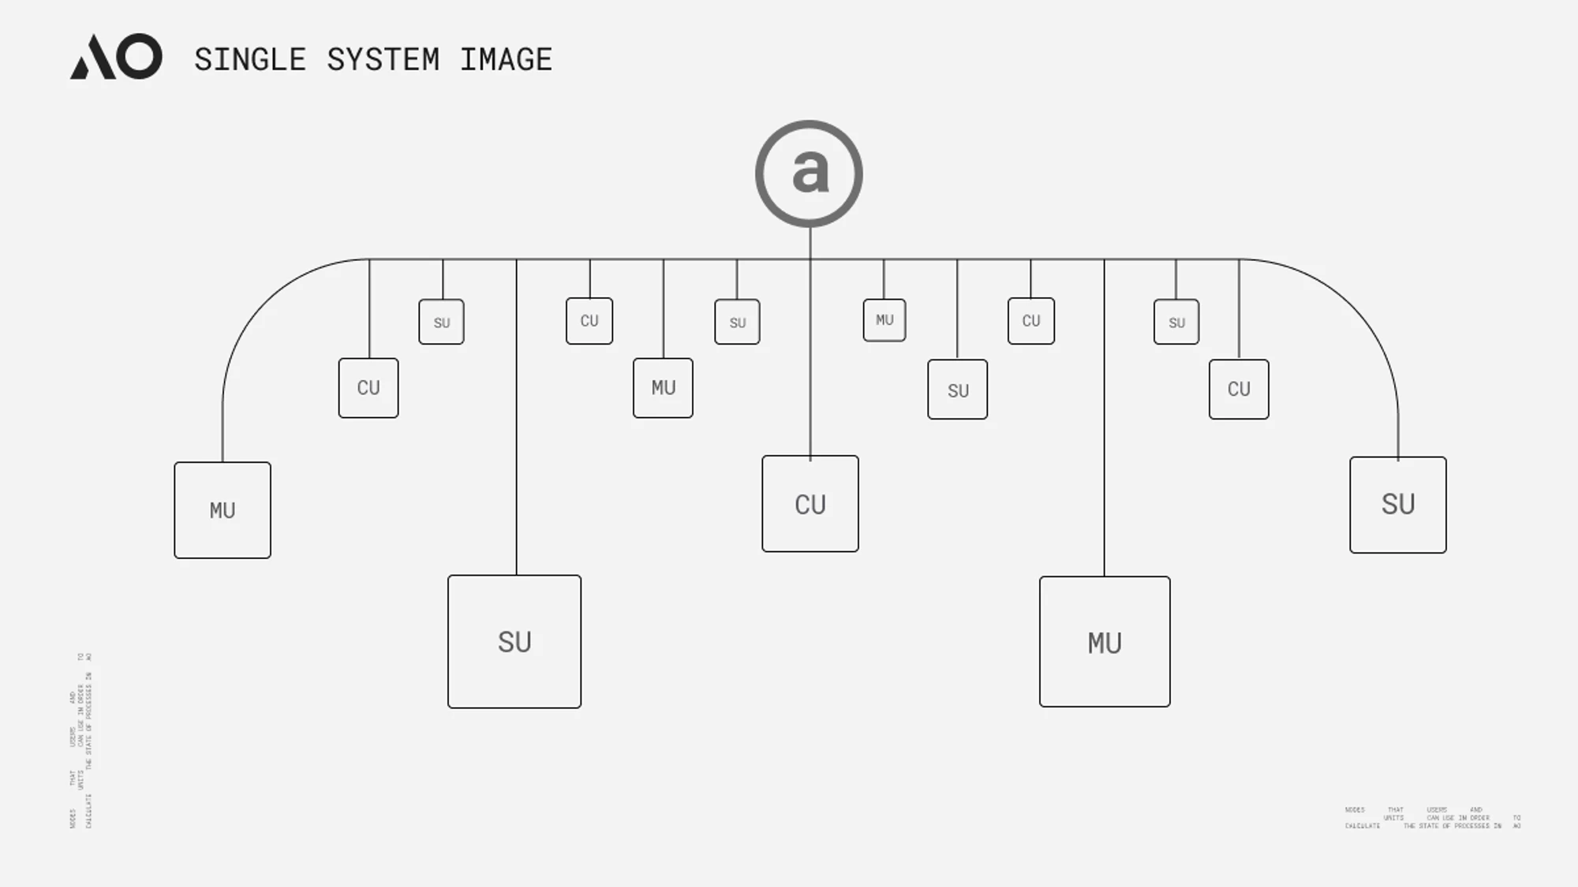1578x887 pixels.
Task: Select the CU node at bottom center
Action: tap(810, 505)
